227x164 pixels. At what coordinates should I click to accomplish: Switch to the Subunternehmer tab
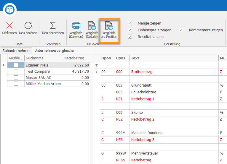point(17,51)
